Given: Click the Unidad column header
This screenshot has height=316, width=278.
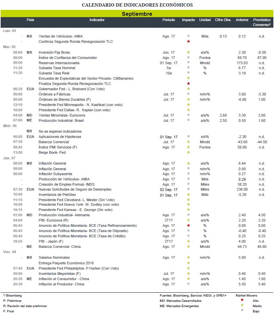Looking at the screenshot, I should (205, 20).
